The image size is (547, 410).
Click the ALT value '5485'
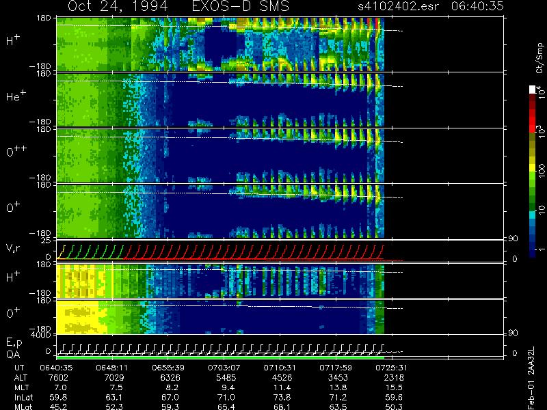226,378
